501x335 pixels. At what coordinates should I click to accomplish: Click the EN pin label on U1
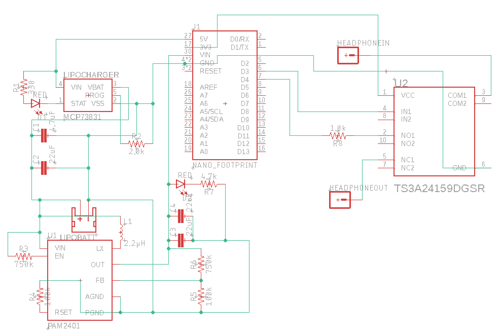tap(59, 256)
